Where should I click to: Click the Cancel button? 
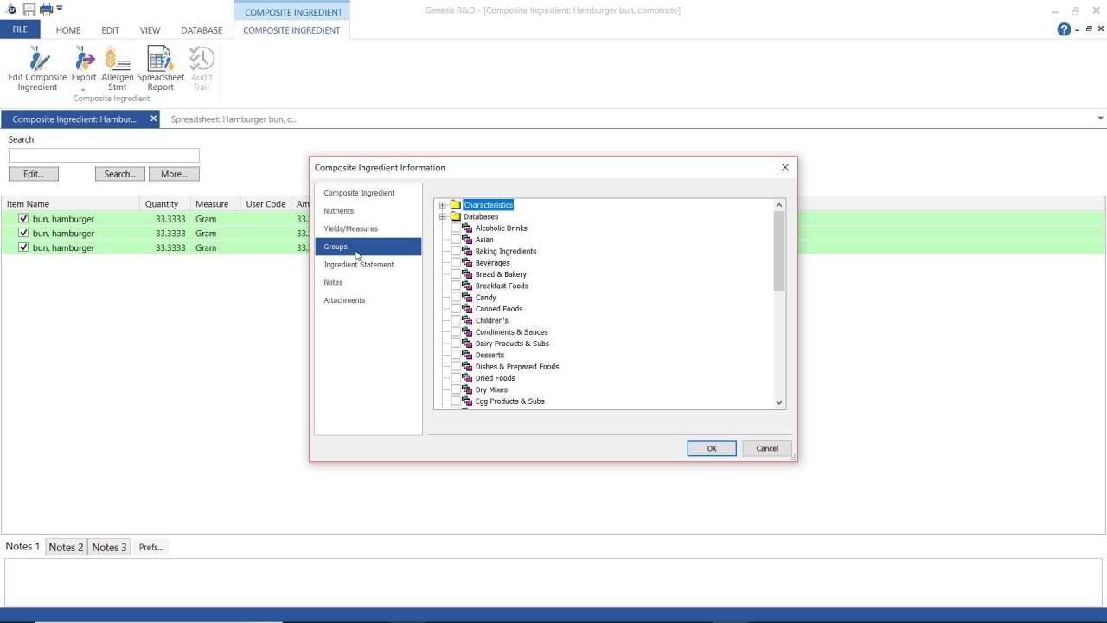tap(767, 448)
